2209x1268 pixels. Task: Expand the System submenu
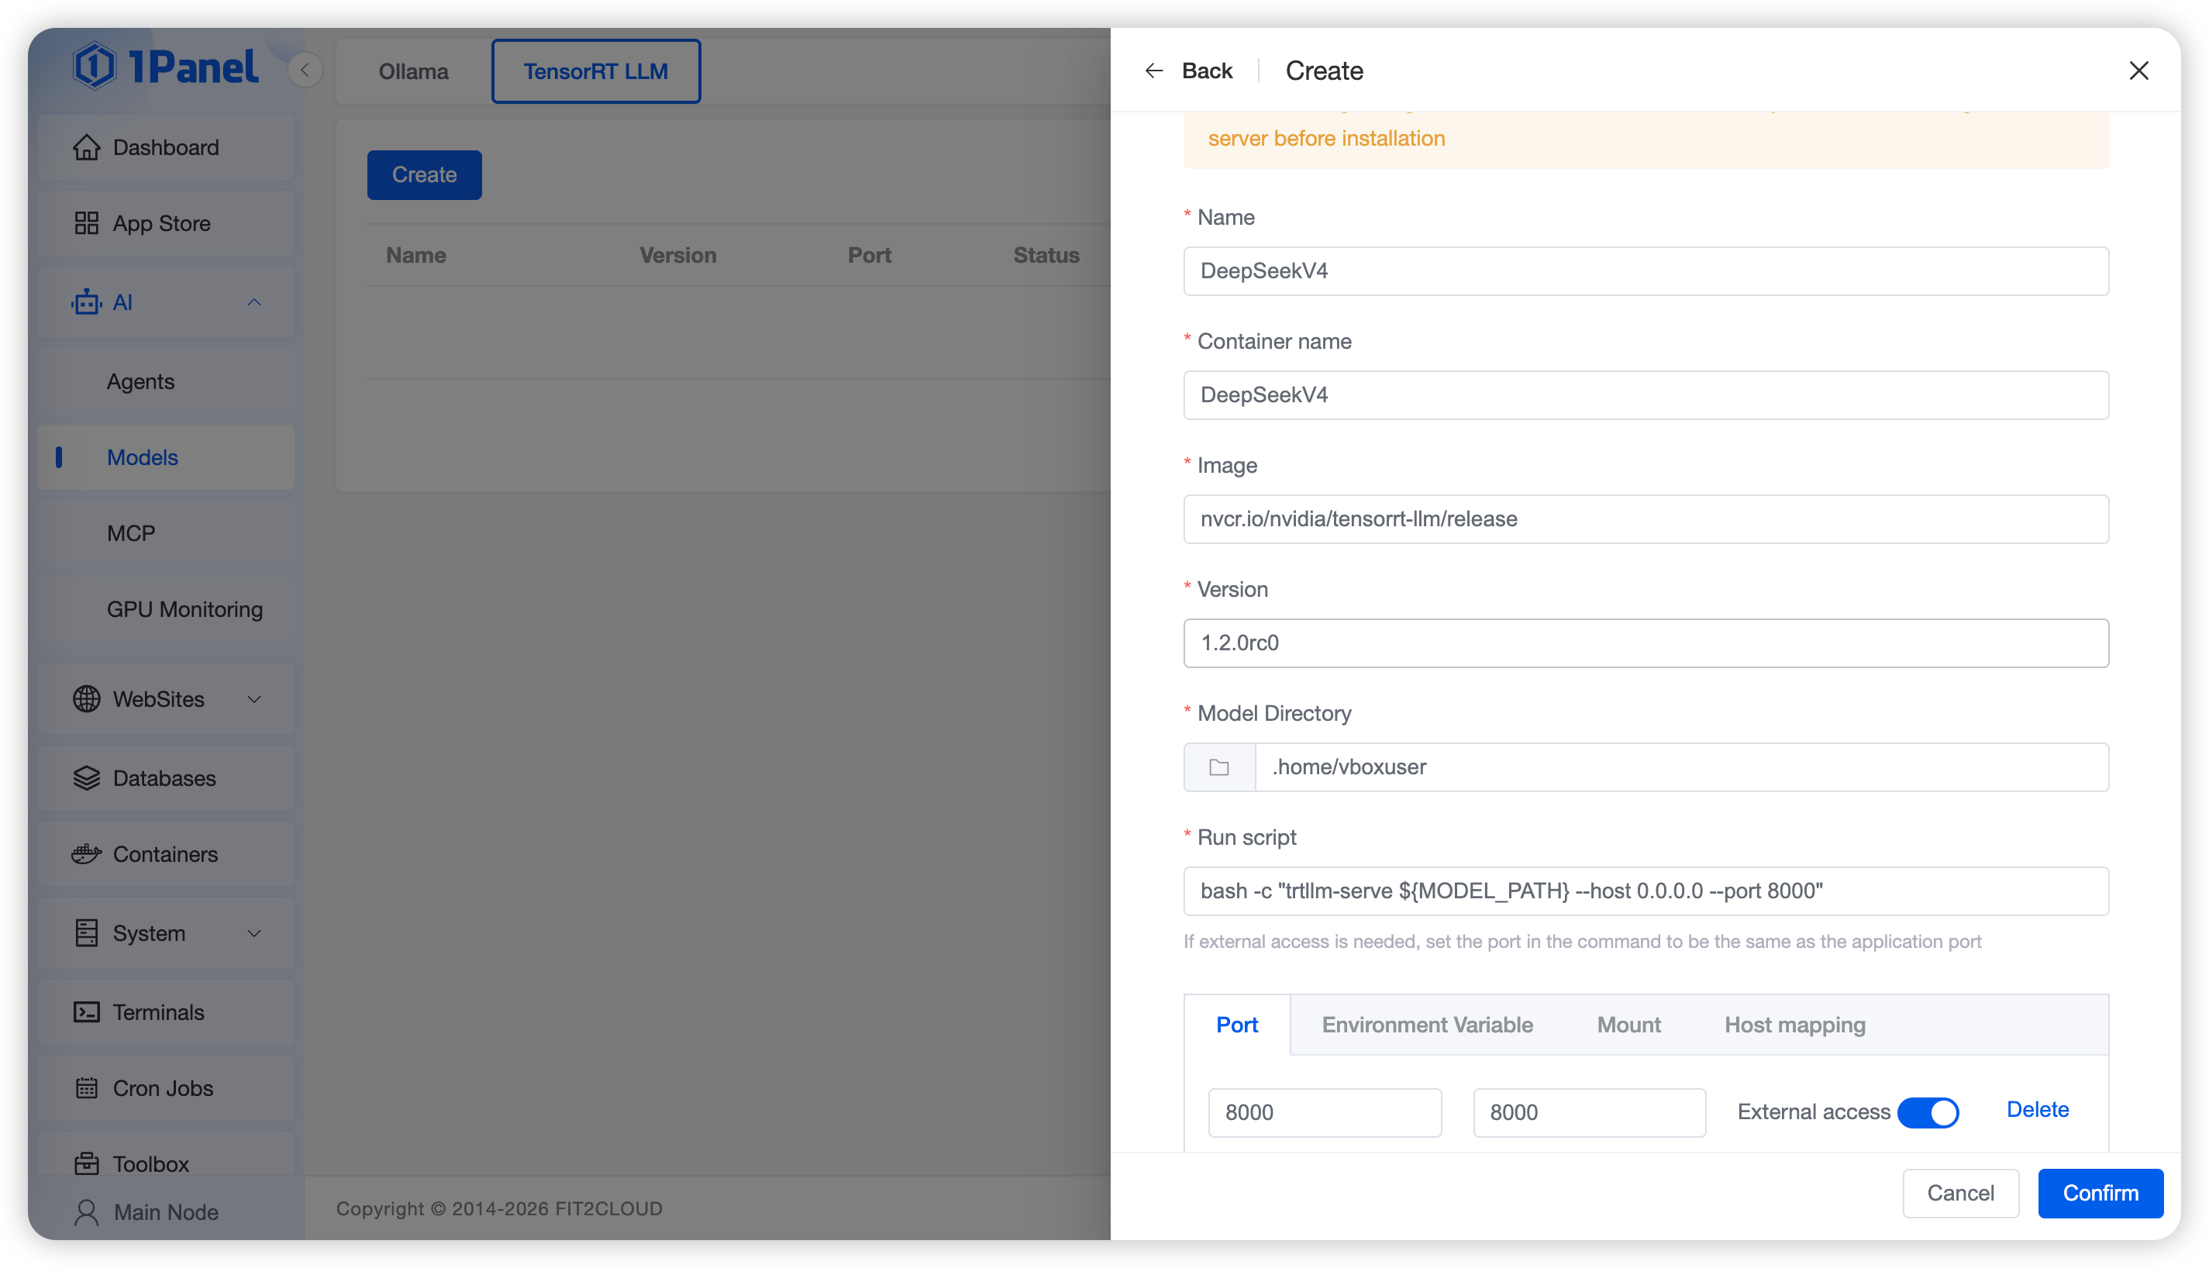(253, 934)
